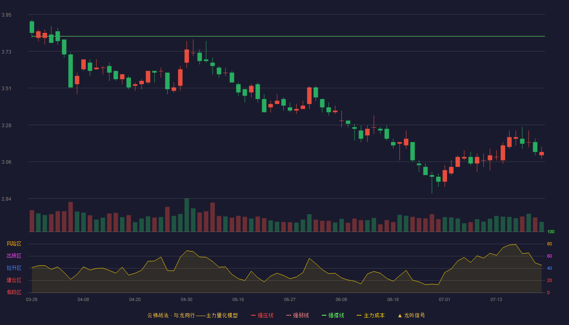Toggle the 强压线 legend series
The image size is (569, 325).
coord(262,315)
